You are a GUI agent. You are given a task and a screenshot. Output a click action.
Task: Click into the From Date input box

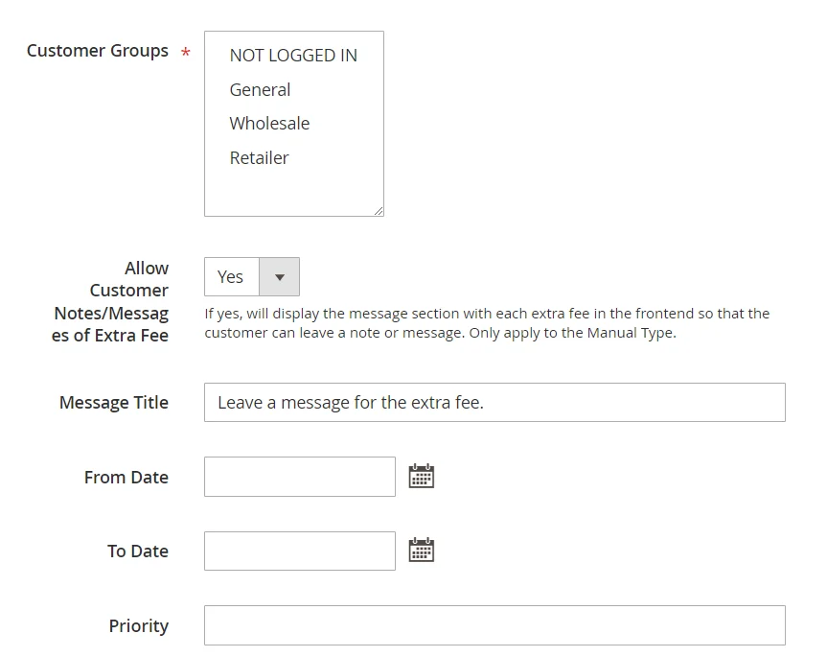click(299, 477)
